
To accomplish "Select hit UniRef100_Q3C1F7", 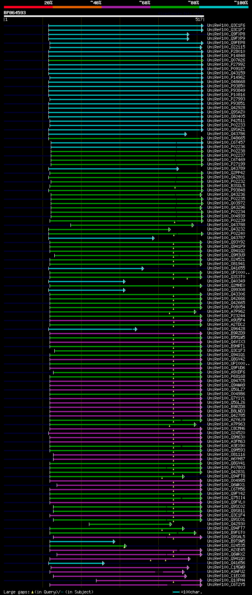I will [226, 30].
